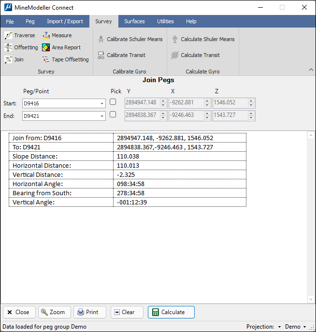This screenshot has width=316, height=332.
Task: Open the Import / Export tab
Action: point(65,21)
